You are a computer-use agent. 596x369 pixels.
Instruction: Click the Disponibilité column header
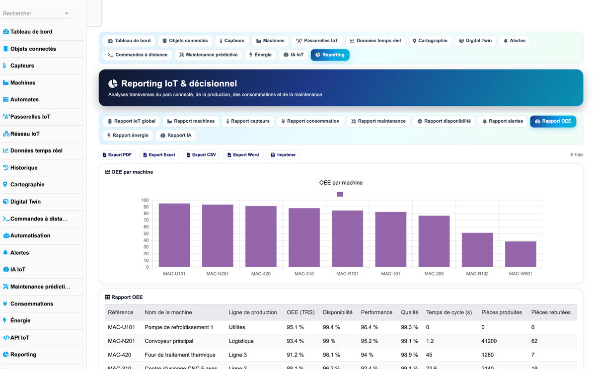coord(338,312)
